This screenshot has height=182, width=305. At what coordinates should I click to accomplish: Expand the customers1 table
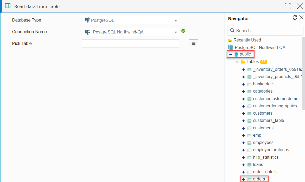243,128
